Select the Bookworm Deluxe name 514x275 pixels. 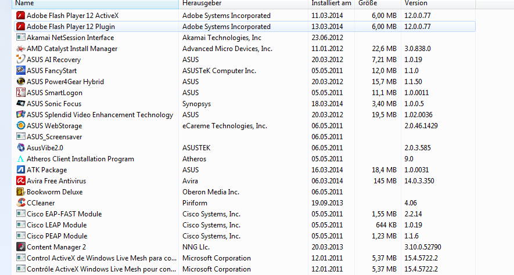pos(55,192)
